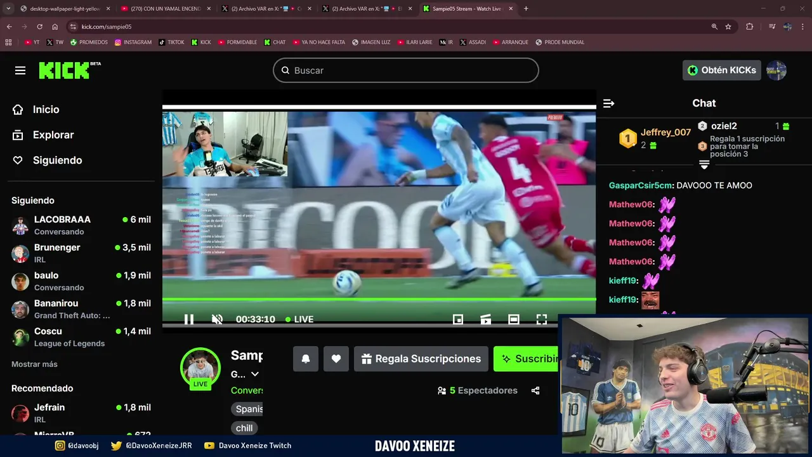This screenshot has width=812, height=457.
Task: Enable picture-in-picture mode
Action: (458, 319)
